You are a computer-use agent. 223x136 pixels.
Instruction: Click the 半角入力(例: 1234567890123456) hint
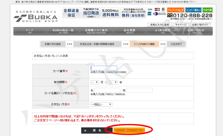[x=108, y=72]
